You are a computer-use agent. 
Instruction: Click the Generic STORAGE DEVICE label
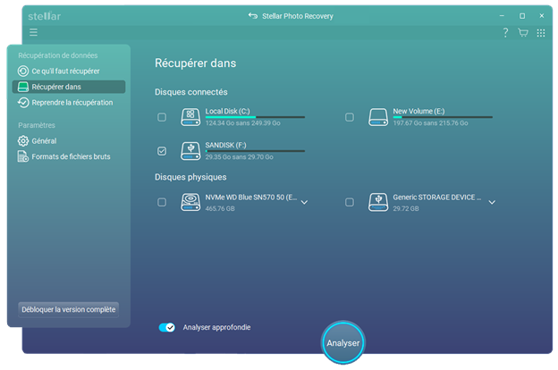(437, 198)
